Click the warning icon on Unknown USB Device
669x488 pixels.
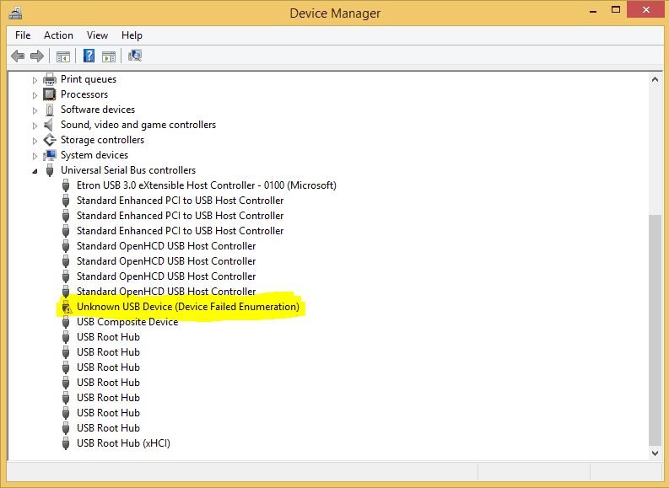pos(66,307)
